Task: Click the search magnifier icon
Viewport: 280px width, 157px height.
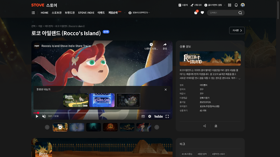Action: [x=240, y=13]
